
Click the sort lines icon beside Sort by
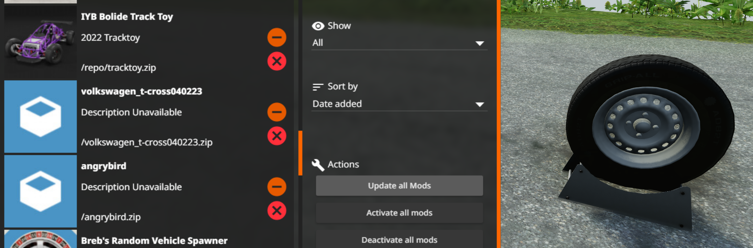pos(318,87)
